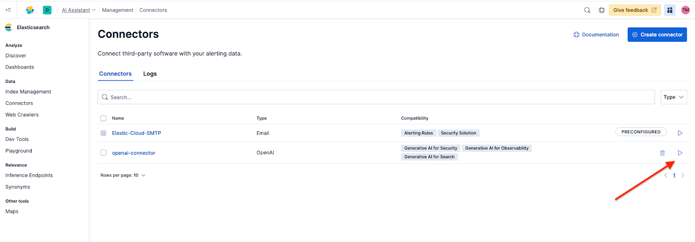695x242 pixels.
Task: Open the D space selector
Action: pyautogui.click(x=47, y=10)
